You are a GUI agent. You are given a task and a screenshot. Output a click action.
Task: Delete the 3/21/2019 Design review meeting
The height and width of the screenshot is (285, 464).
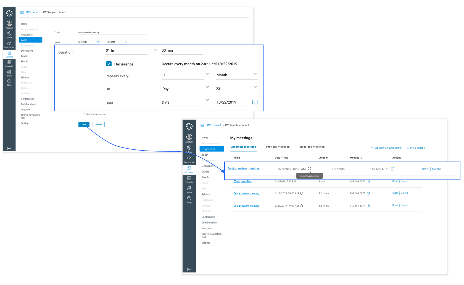pyautogui.click(x=404, y=205)
